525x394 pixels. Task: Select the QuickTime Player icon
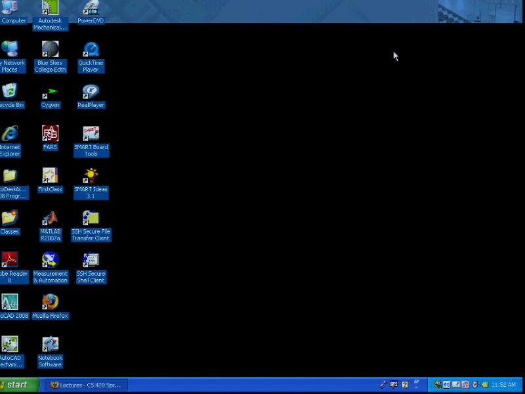coord(91,51)
